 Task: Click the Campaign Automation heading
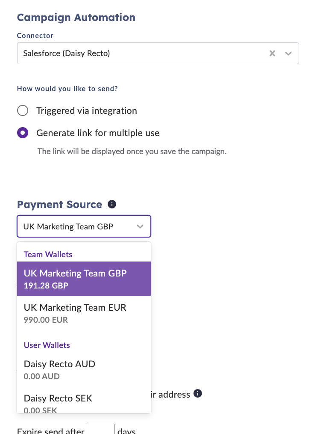76,18
